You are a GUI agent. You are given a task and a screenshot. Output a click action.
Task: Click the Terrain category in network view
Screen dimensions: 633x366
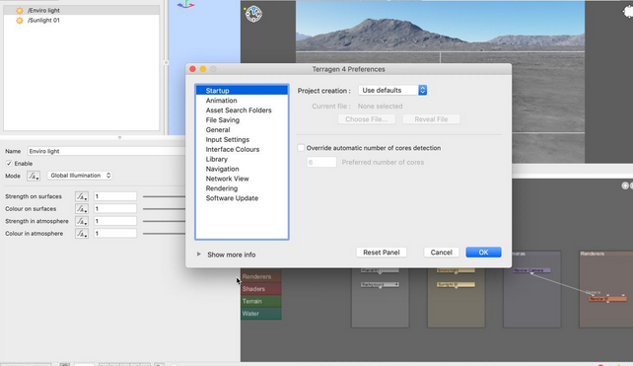pyautogui.click(x=260, y=301)
